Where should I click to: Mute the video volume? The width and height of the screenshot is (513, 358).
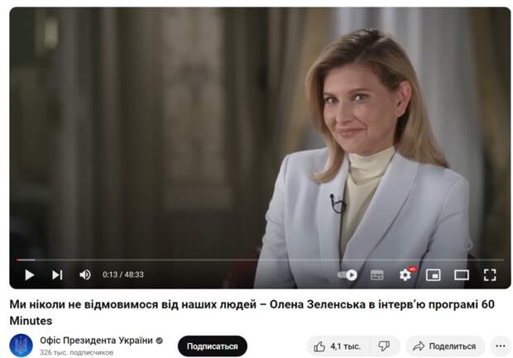85,275
